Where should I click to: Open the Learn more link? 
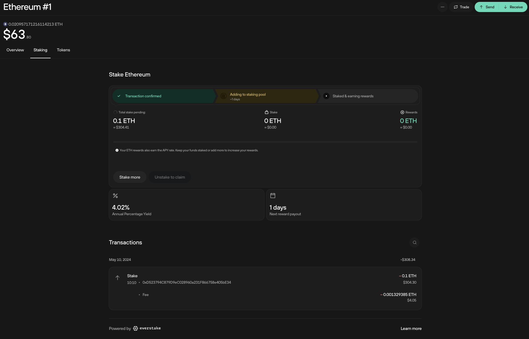click(411, 329)
